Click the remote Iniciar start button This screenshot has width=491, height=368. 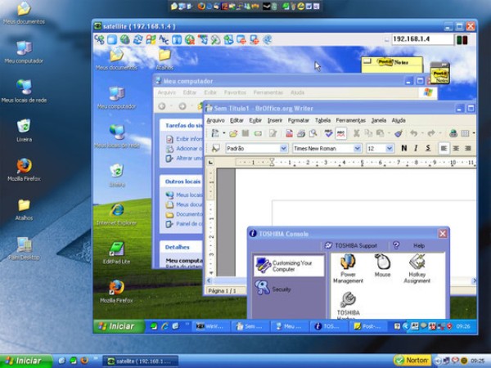[115, 325]
